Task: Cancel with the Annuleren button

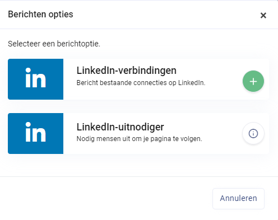Action: (x=238, y=198)
